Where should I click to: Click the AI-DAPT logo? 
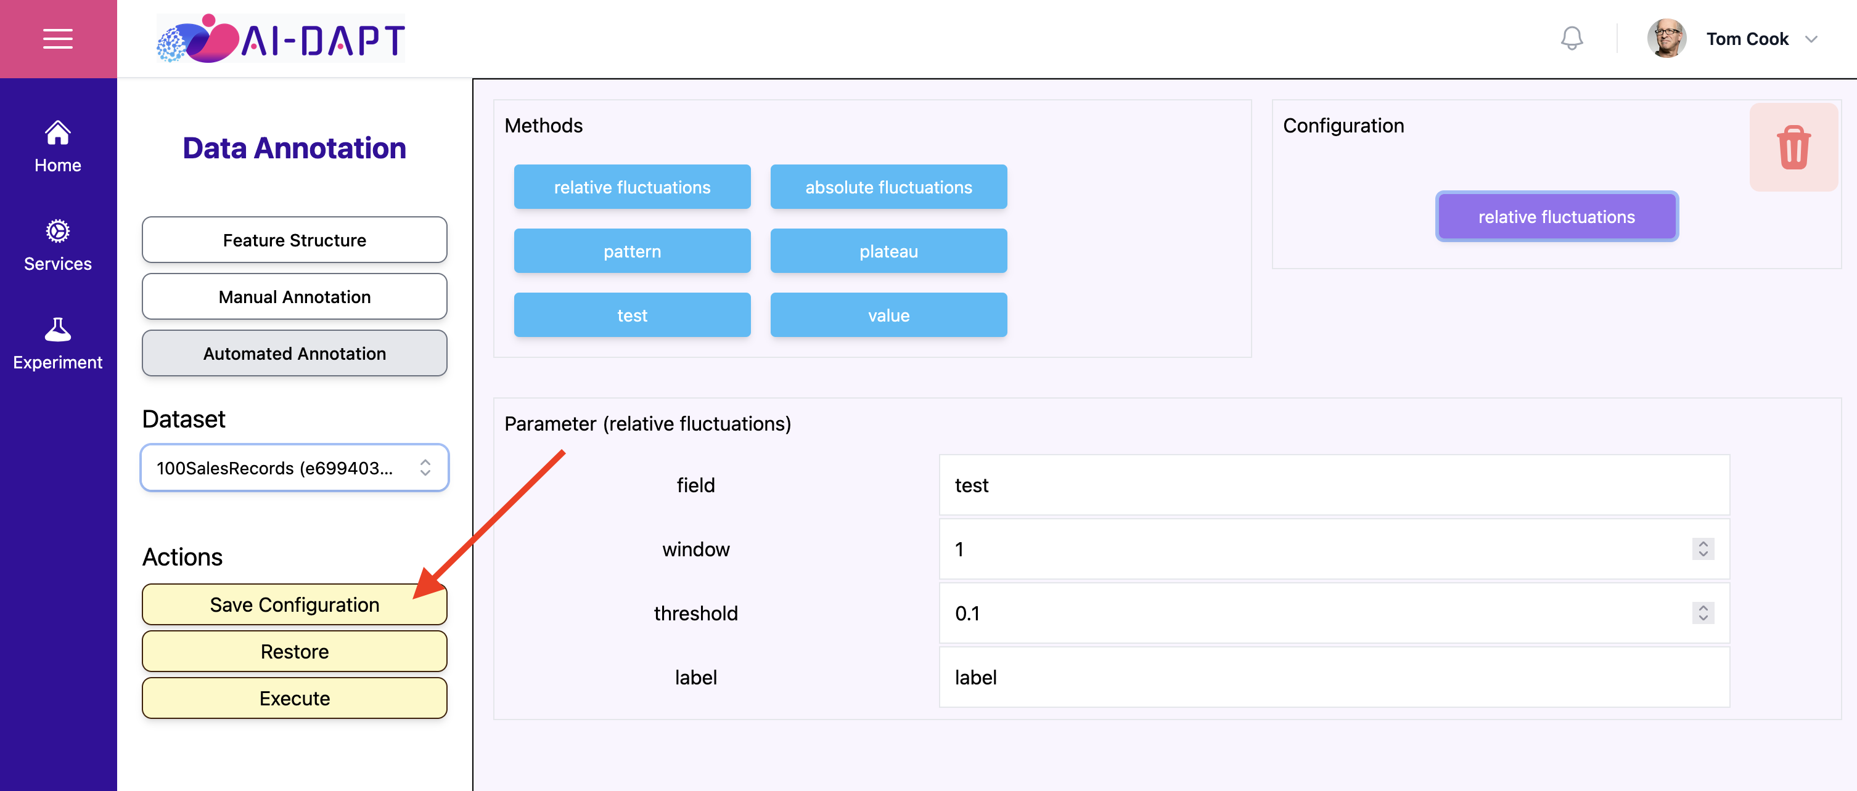(281, 39)
